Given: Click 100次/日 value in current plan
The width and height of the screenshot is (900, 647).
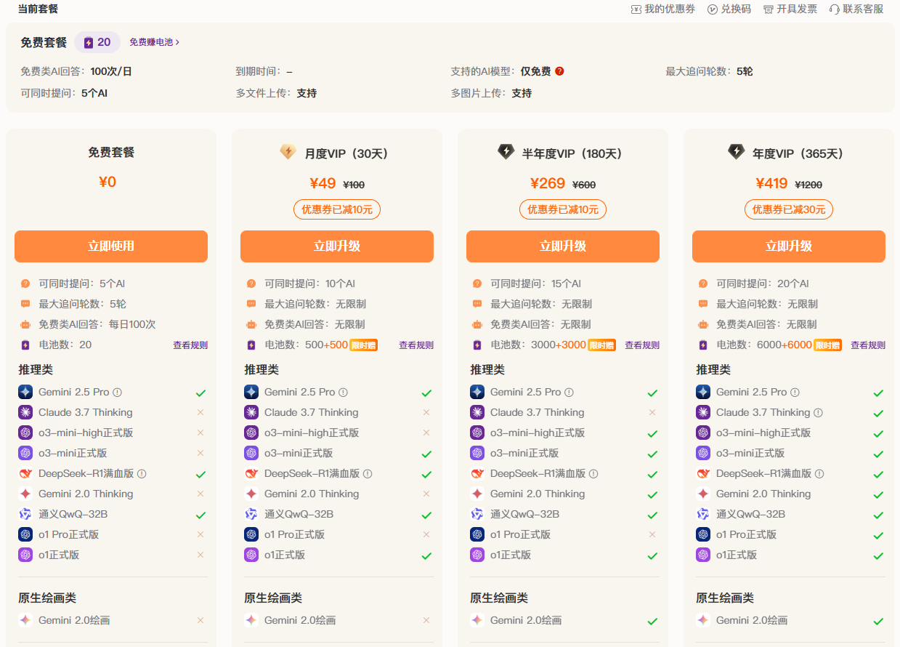Looking at the screenshot, I should [x=111, y=71].
